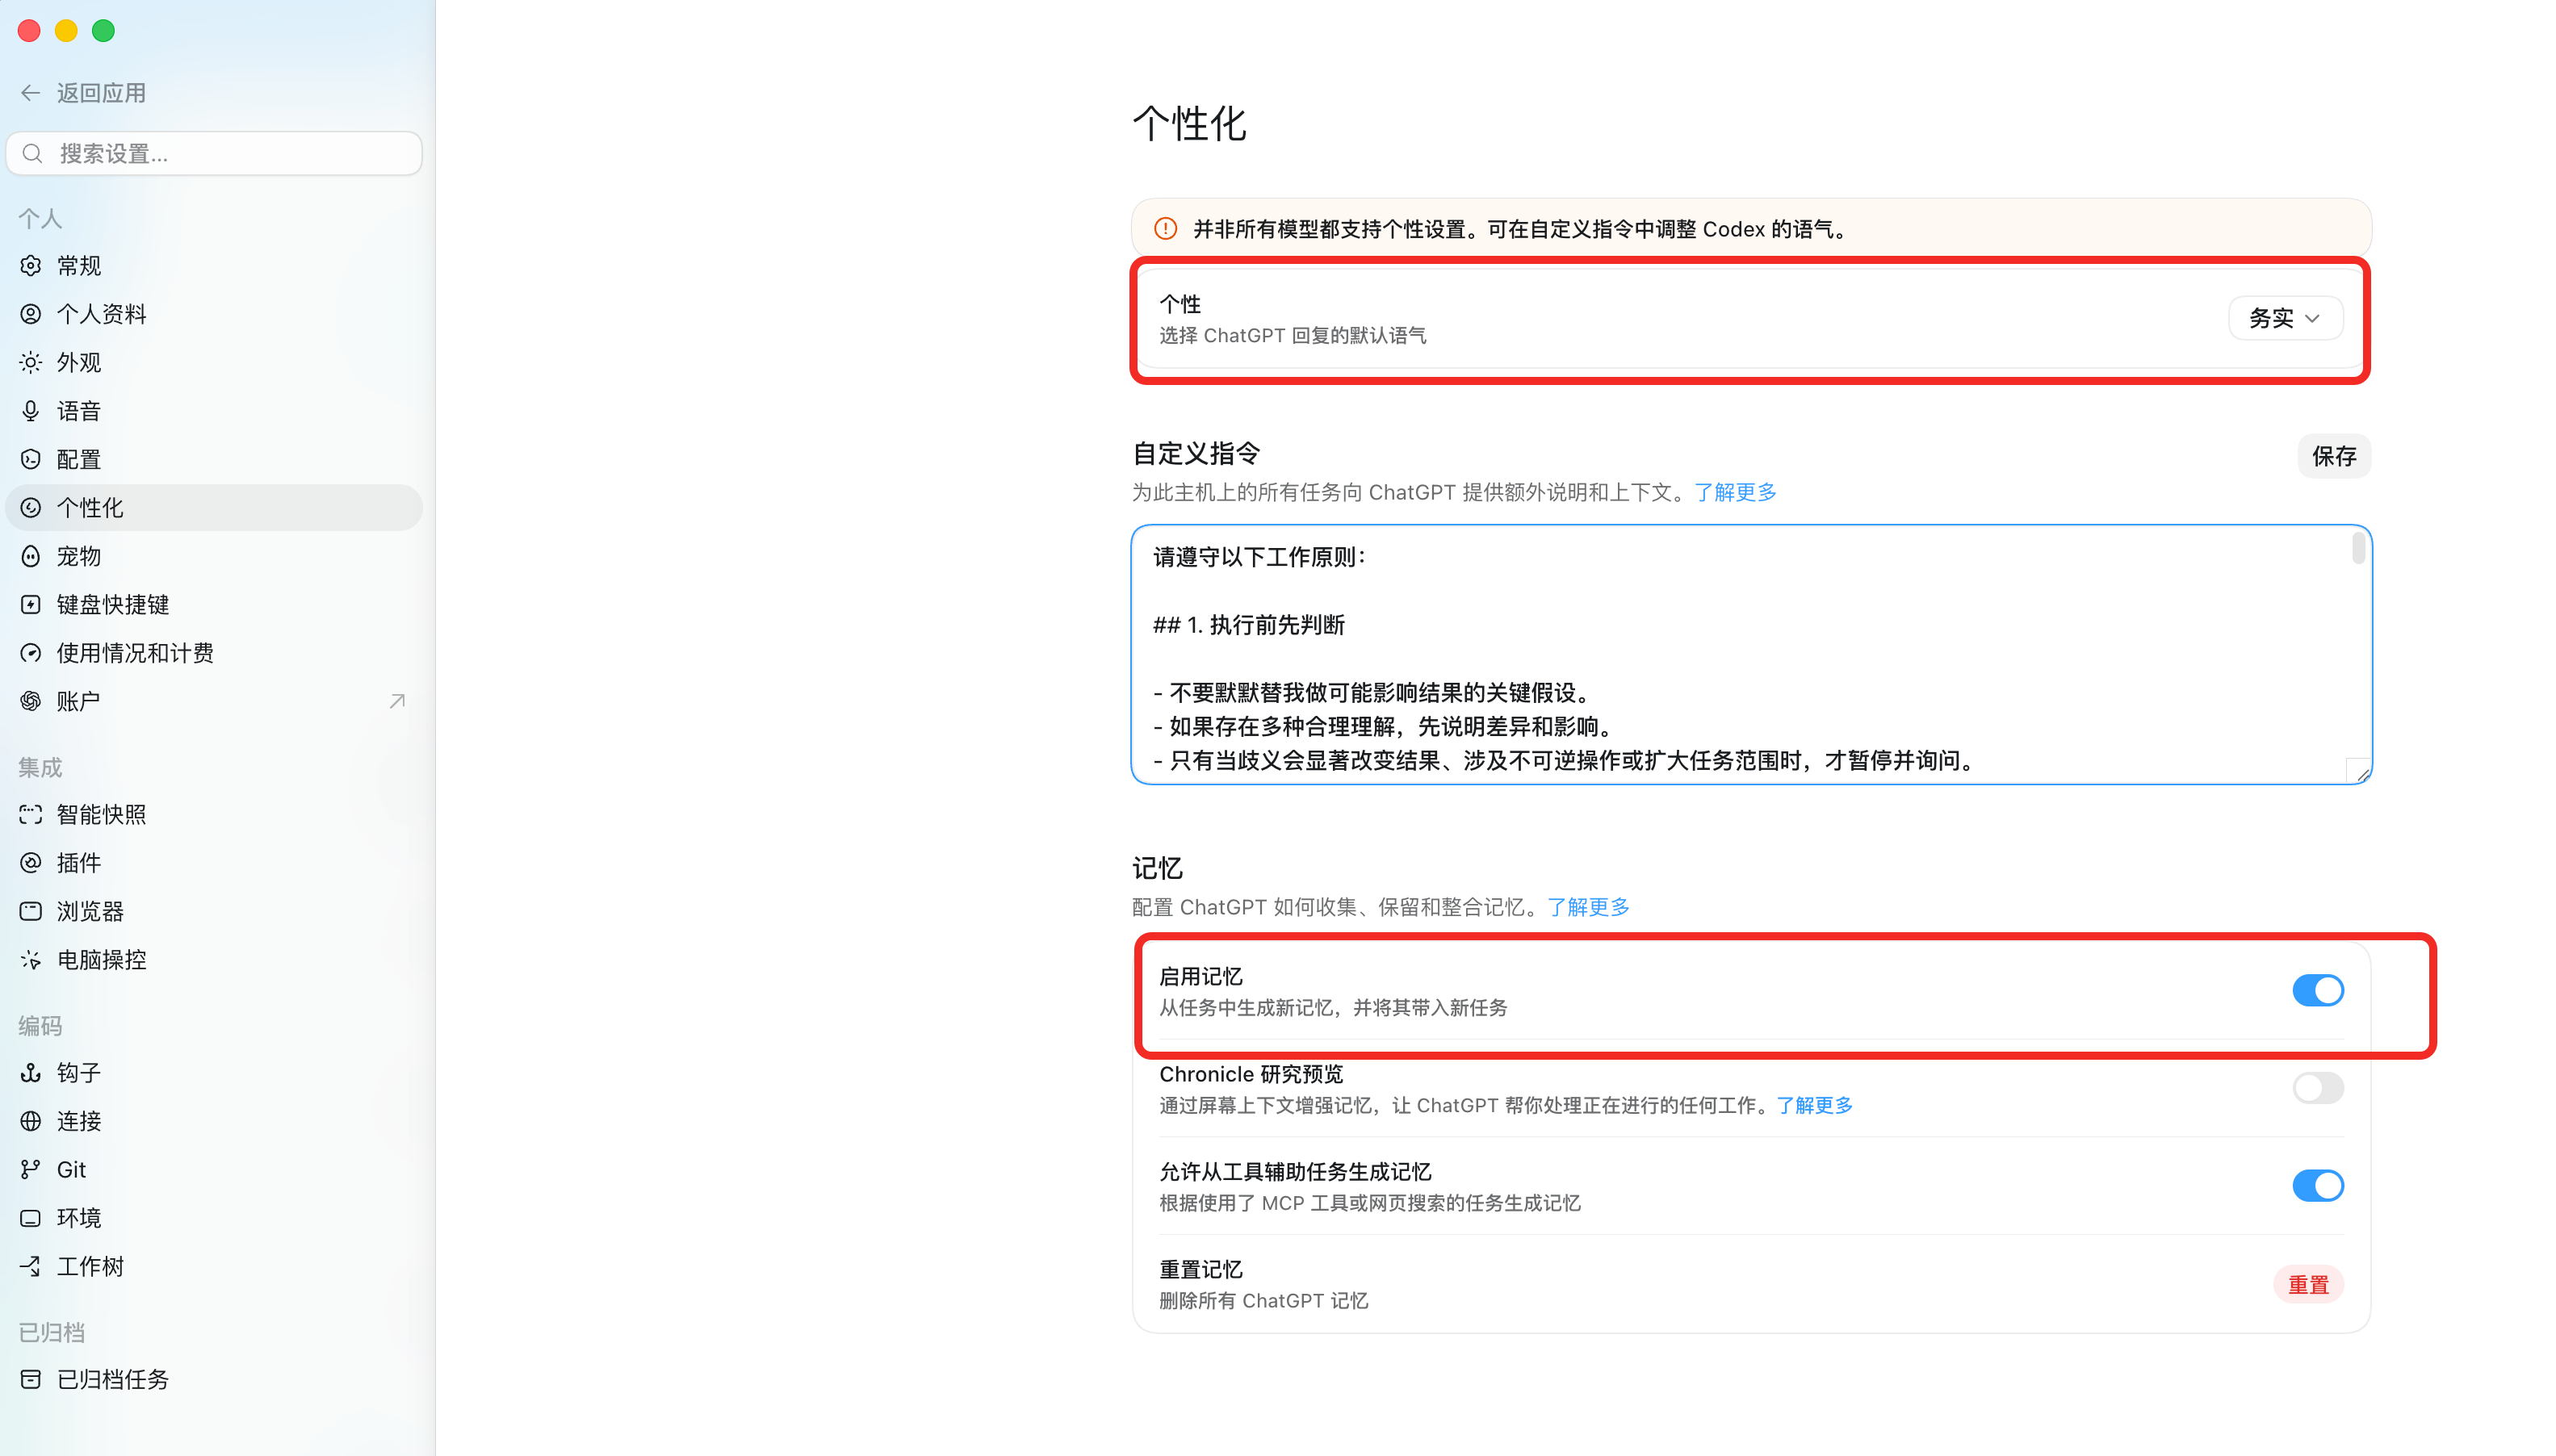Click the worktree icon beside 工作树
The width and height of the screenshot is (2556, 1456).
(31, 1267)
